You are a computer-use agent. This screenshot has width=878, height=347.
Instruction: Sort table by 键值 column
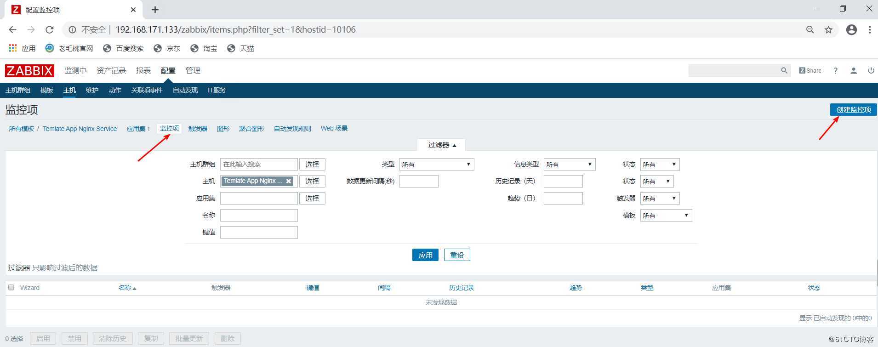click(x=313, y=288)
